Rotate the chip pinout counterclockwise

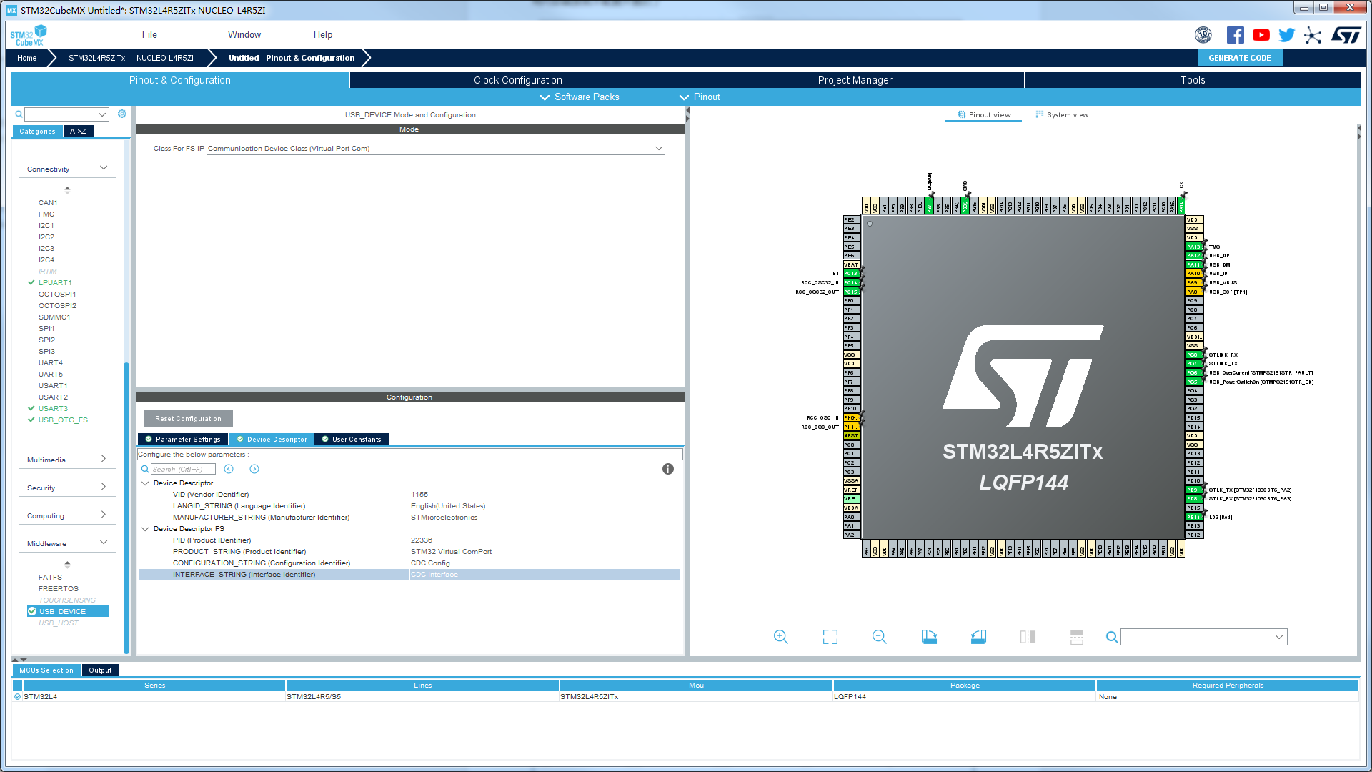[978, 636]
